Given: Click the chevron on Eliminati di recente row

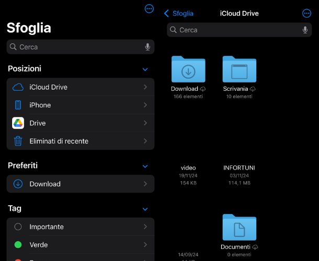Looking at the screenshot, I should tap(145, 141).
